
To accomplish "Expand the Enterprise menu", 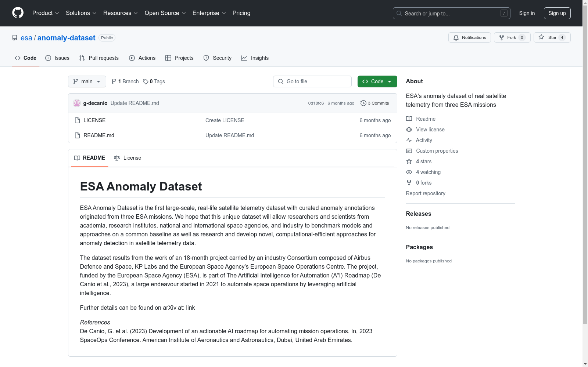I will pos(209,13).
